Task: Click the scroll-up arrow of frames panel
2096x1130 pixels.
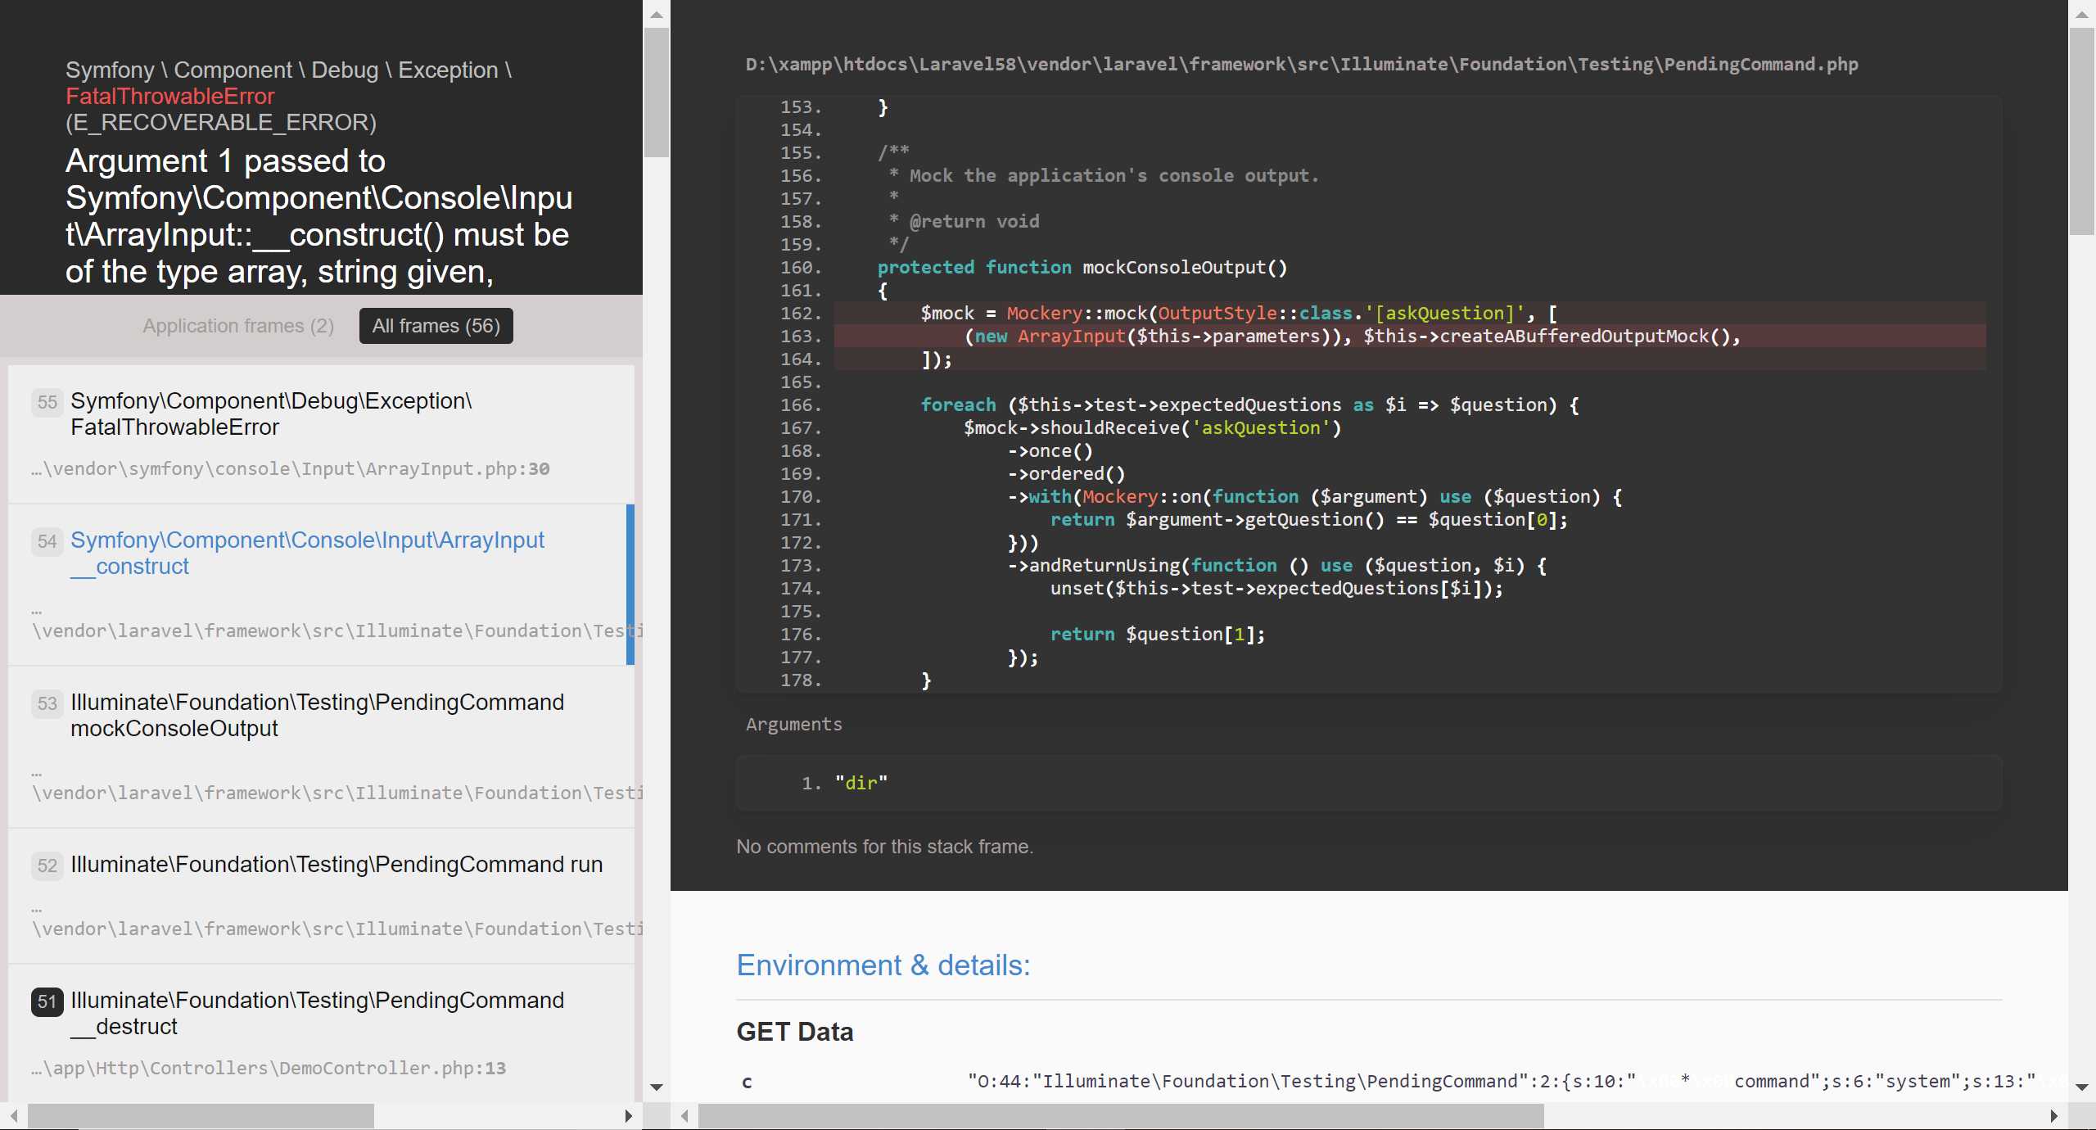Action: pyautogui.click(x=657, y=14)
